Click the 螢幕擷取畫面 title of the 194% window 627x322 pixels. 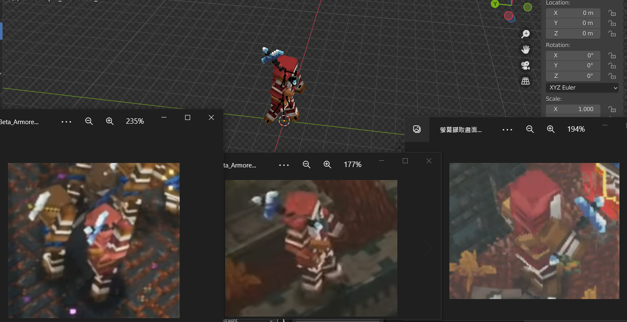pos(461,130)
